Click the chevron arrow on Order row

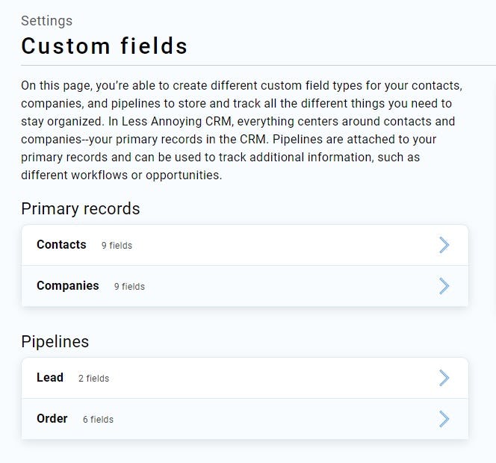coord(444,419)
